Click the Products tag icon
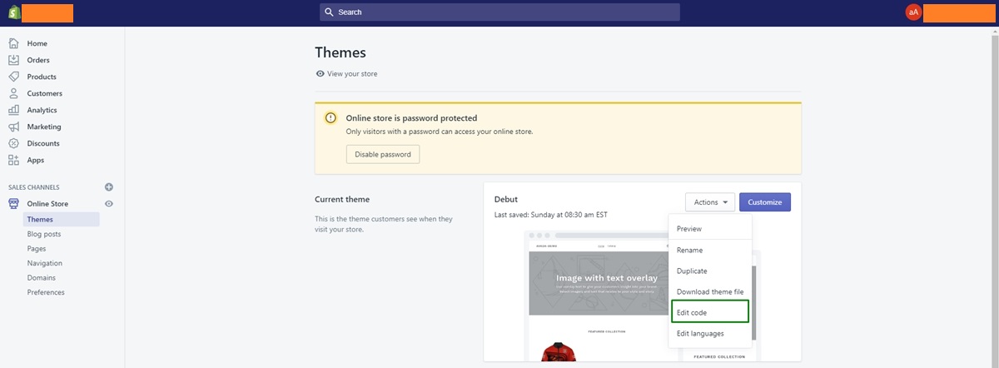The height and width of the screenshot is (368, 999). tap(13, 77)
